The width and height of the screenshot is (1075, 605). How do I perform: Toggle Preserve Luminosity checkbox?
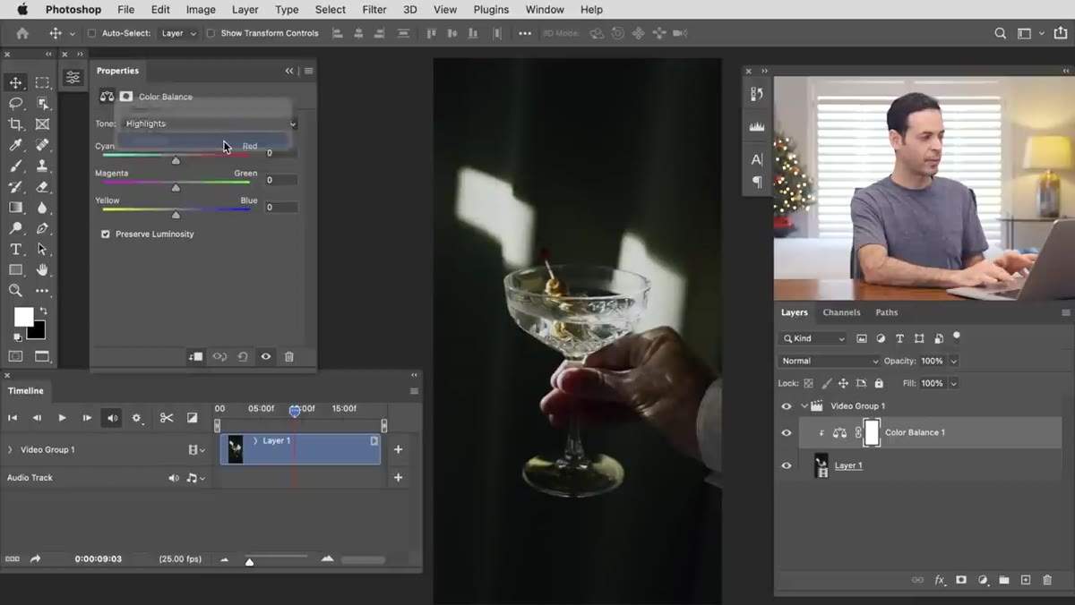(106, 234)
